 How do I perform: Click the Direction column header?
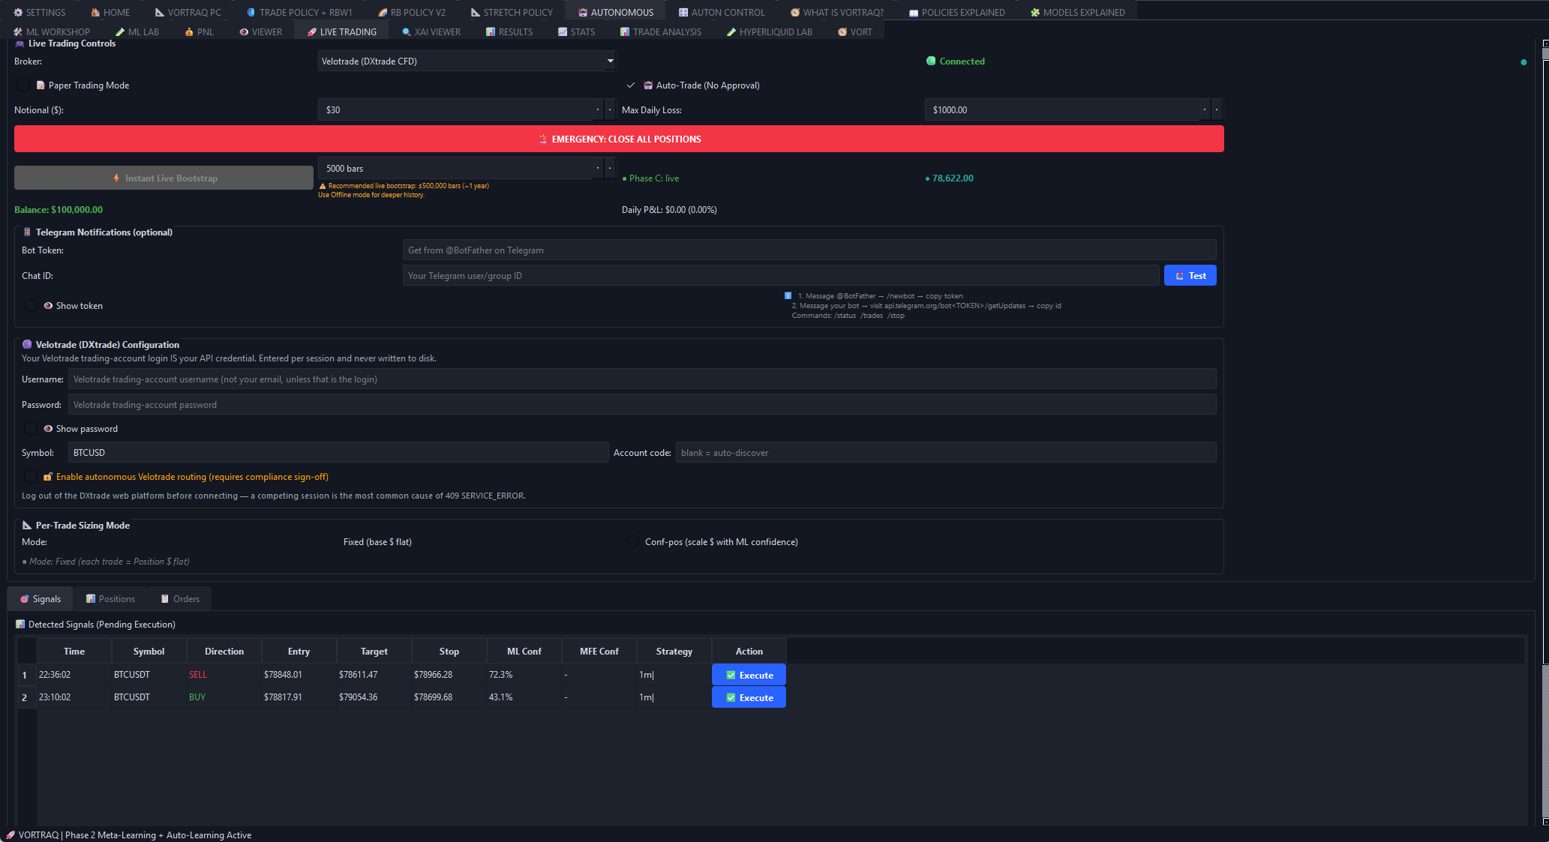224,651
